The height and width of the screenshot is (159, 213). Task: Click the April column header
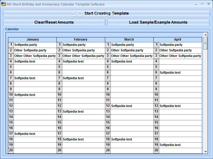[x=178, y=39]
